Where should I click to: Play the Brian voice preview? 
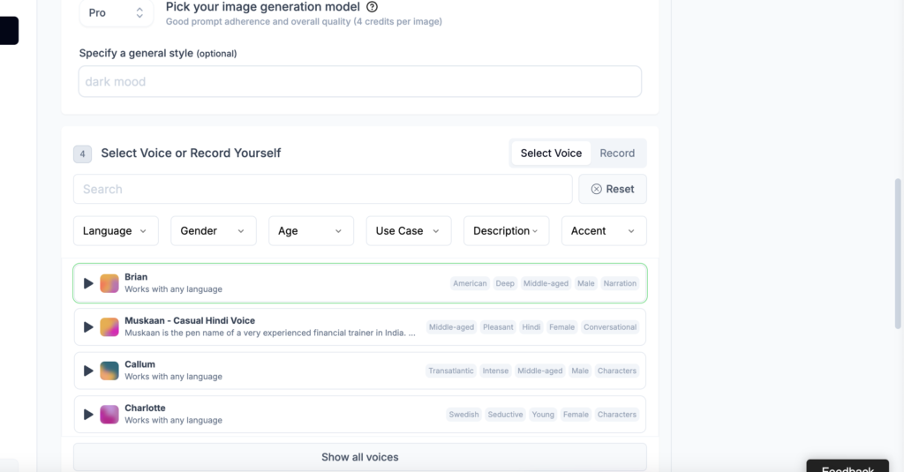pyautogui.click(x=88, y=283)
